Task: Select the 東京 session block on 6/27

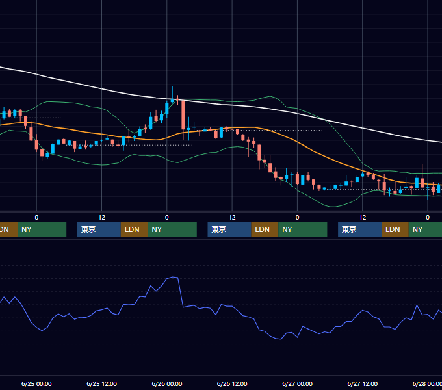Action: click(359, 229)
